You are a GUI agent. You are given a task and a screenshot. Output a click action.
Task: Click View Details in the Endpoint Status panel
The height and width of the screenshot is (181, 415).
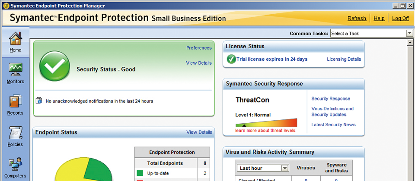click(199, 132)
